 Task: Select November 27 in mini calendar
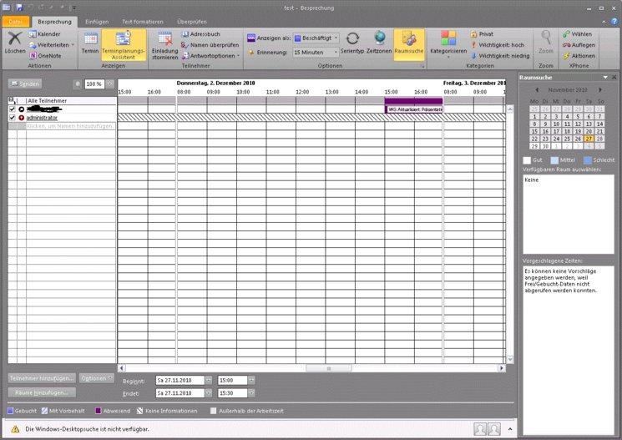click(x=589, y=139)
